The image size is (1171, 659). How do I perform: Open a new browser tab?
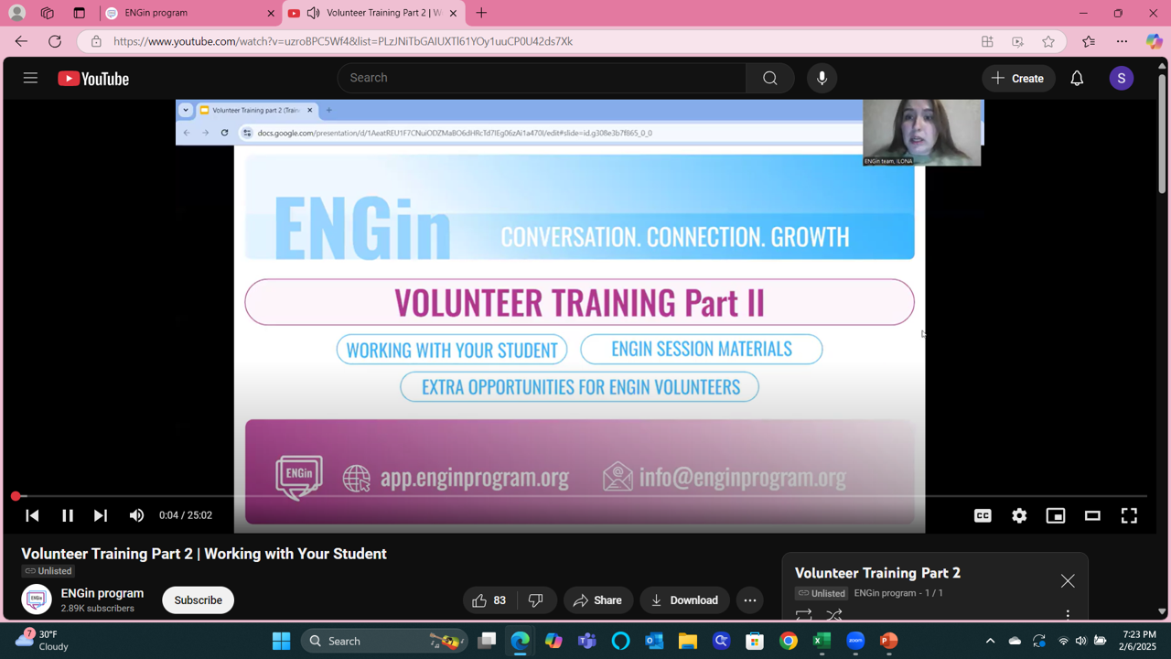481,13
